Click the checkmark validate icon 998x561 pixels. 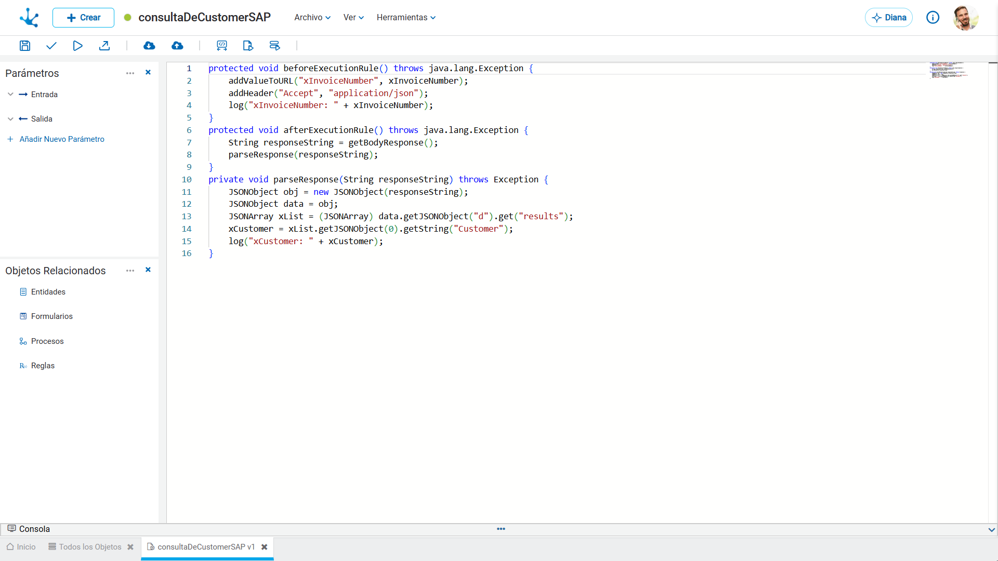click(51, 46)
